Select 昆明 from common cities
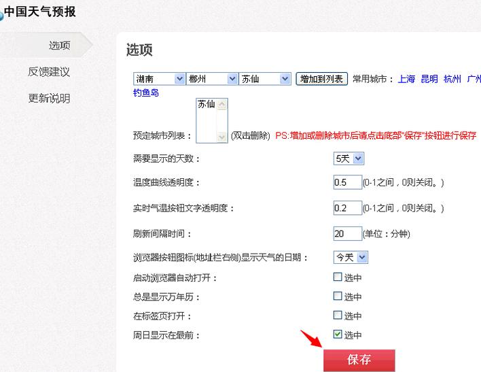This screenshot has width=481, height=372. pyautogui.click(x=429, y=79)
